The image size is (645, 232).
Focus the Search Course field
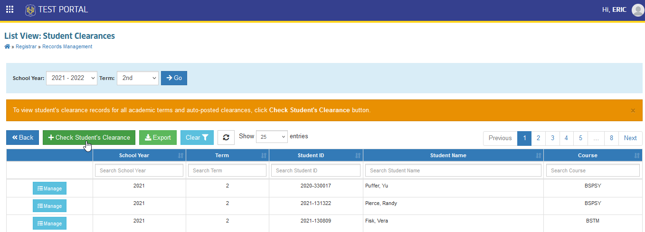(x=593, y=170)
